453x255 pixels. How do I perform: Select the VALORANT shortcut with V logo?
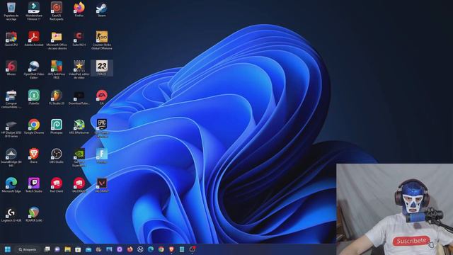(102, 185)
